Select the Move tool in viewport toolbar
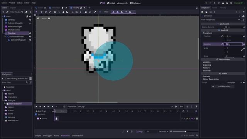This screenshot has height=139, width=247. point(41,12)
